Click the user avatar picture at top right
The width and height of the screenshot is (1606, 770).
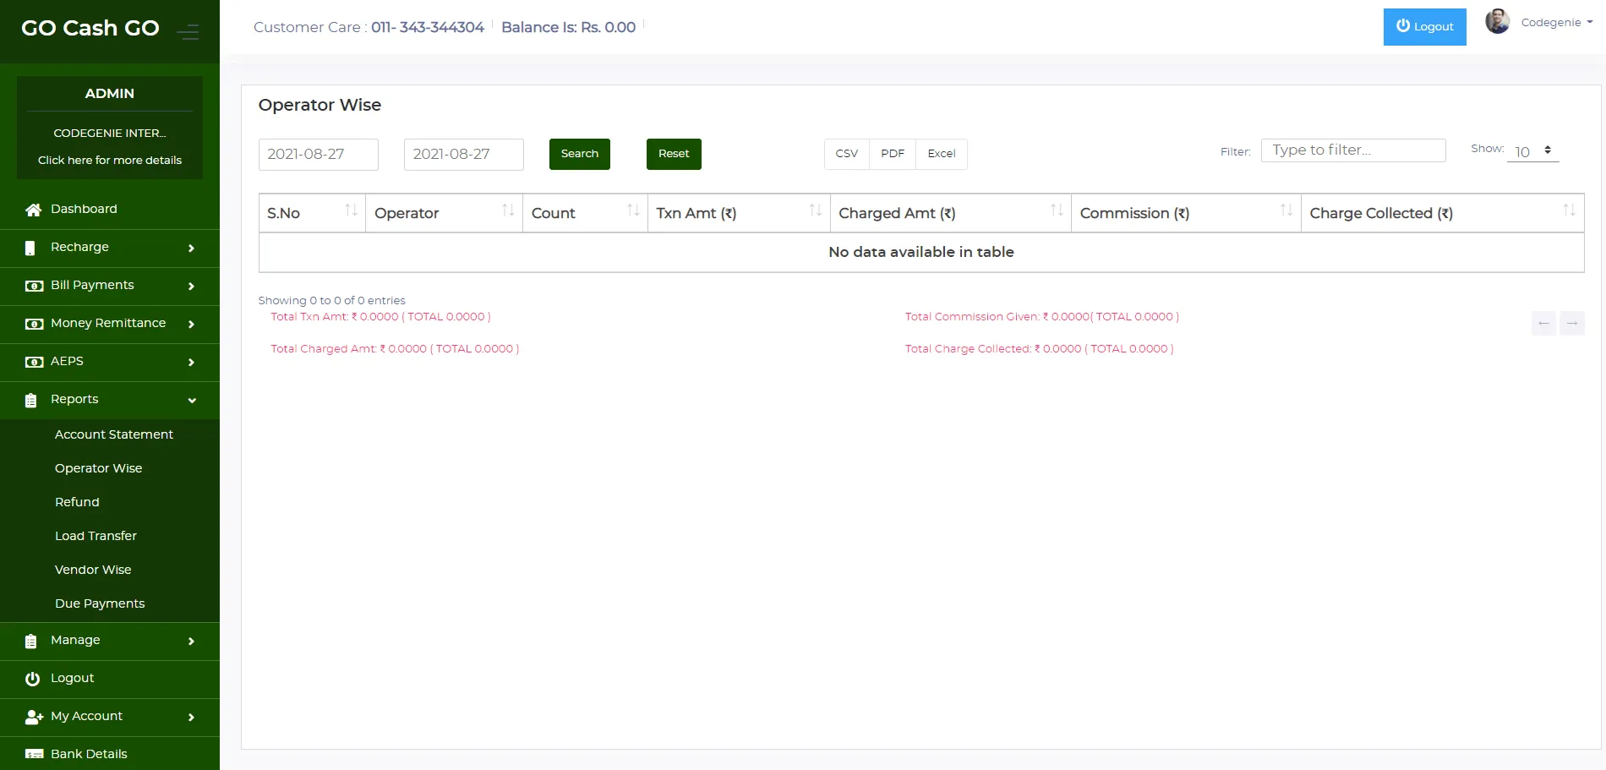(x=1497, y=22)
